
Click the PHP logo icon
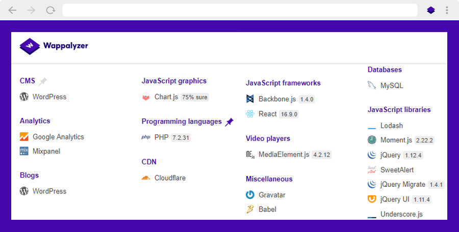point(146,137)
